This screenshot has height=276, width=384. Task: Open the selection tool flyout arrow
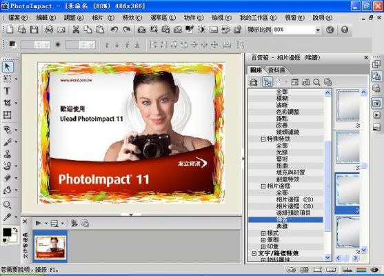coord(16,79)
